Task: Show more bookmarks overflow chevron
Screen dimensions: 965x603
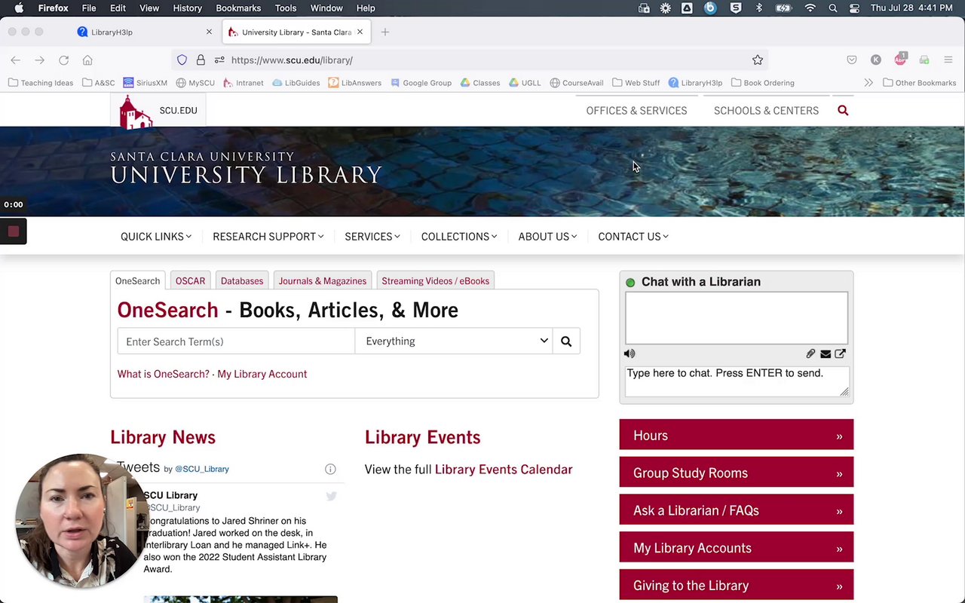Action: pyautogui.click(x=868, y=83)
